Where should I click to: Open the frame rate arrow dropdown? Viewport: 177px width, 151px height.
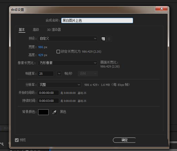(x=59, y=73)
